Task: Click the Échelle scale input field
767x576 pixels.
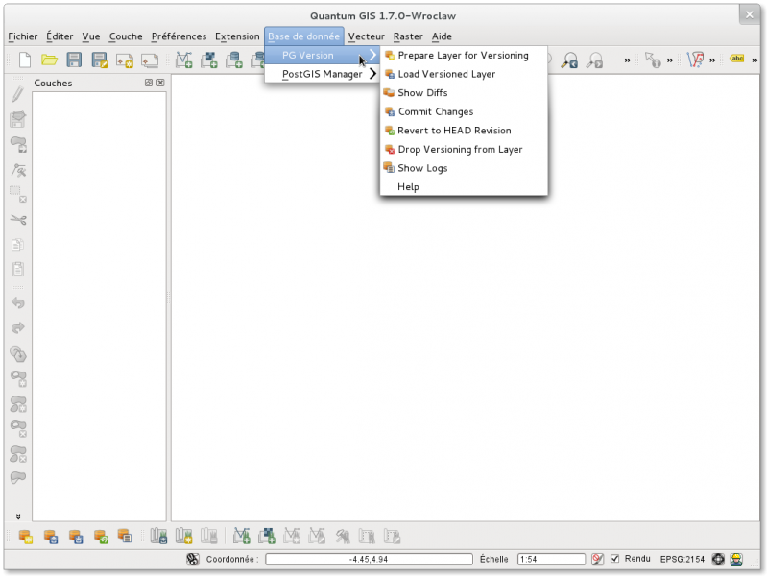Action: (551, 559)
